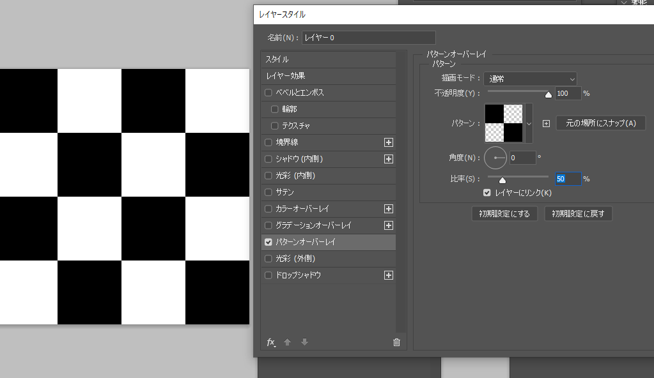Click the move effect up arrow

coord(288,342)
